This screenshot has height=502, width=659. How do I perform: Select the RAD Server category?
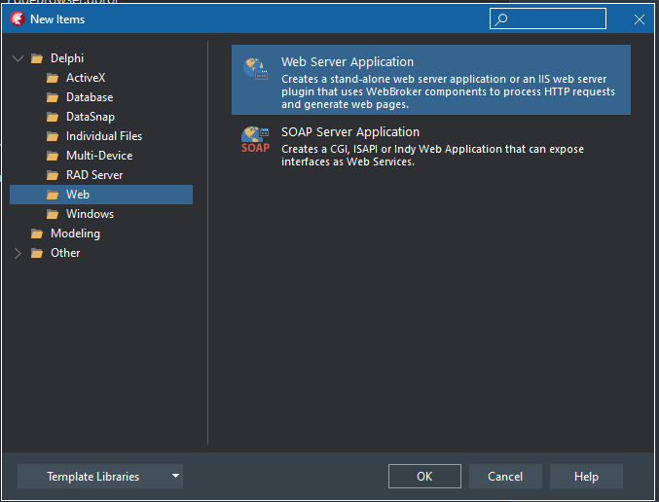coord(94,175)
